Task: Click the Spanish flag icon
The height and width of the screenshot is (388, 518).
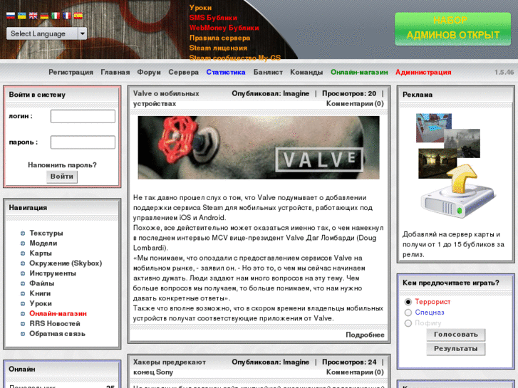Action: [78, 16]
